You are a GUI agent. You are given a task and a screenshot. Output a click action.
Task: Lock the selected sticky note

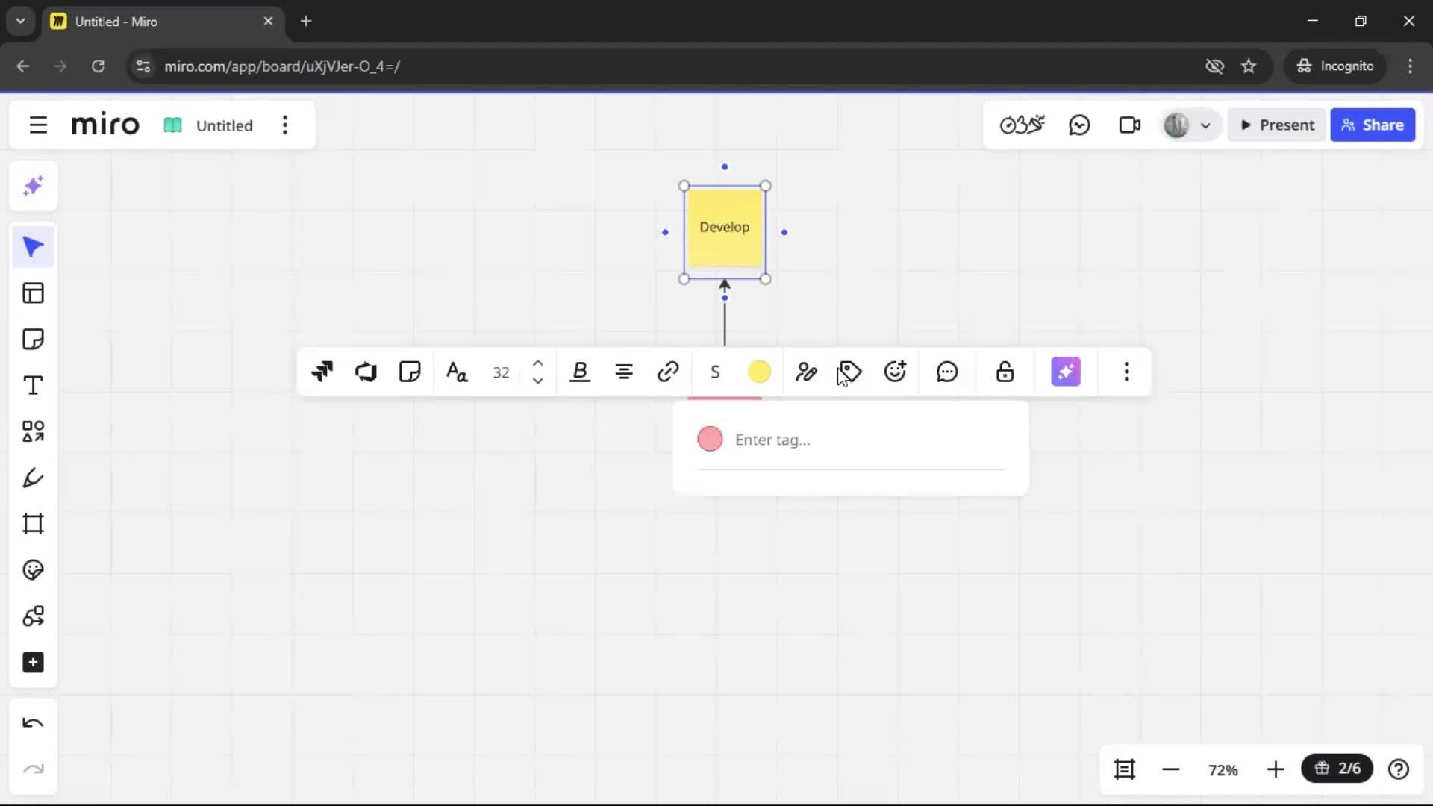click(1005, 372)
